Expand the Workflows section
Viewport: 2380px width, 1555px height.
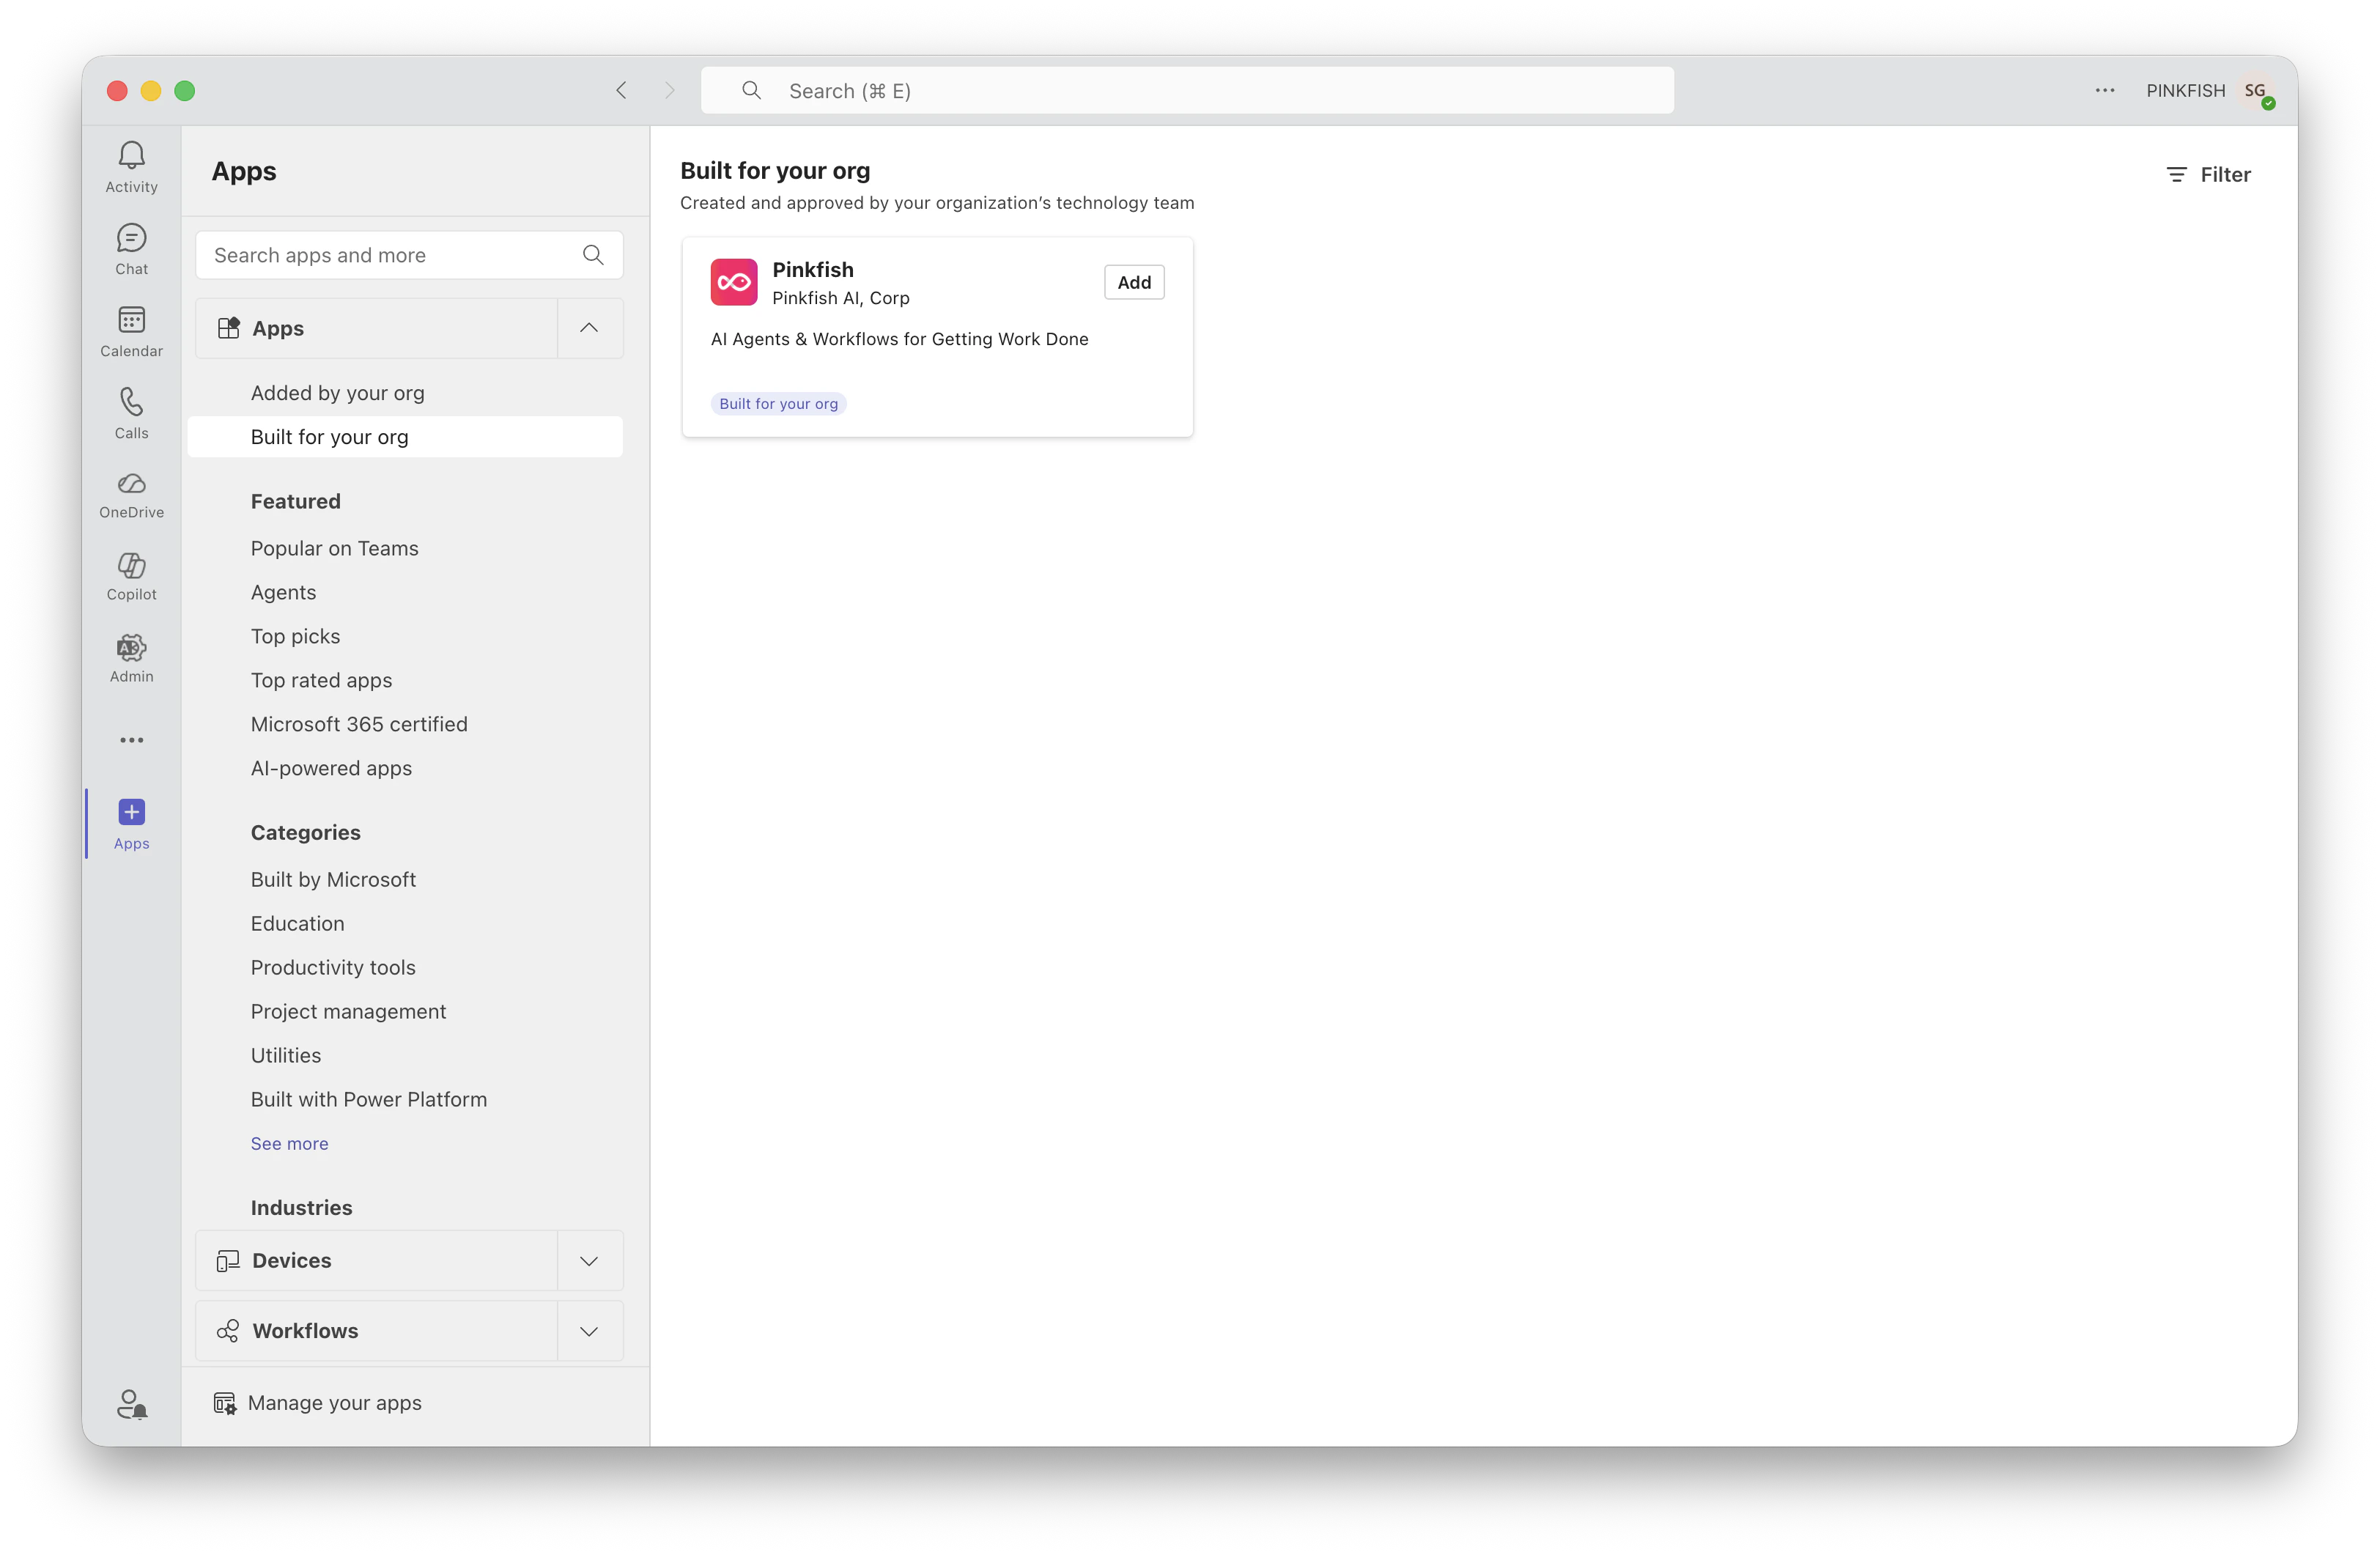coord(589,1331)
